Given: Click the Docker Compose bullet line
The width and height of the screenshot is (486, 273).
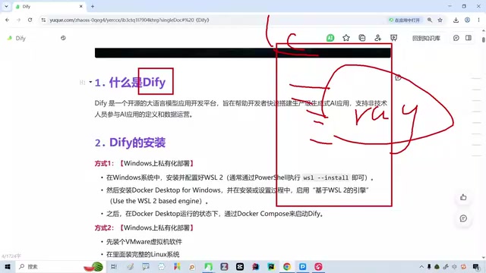Looking at the screenshot, I should pos(215,214).
